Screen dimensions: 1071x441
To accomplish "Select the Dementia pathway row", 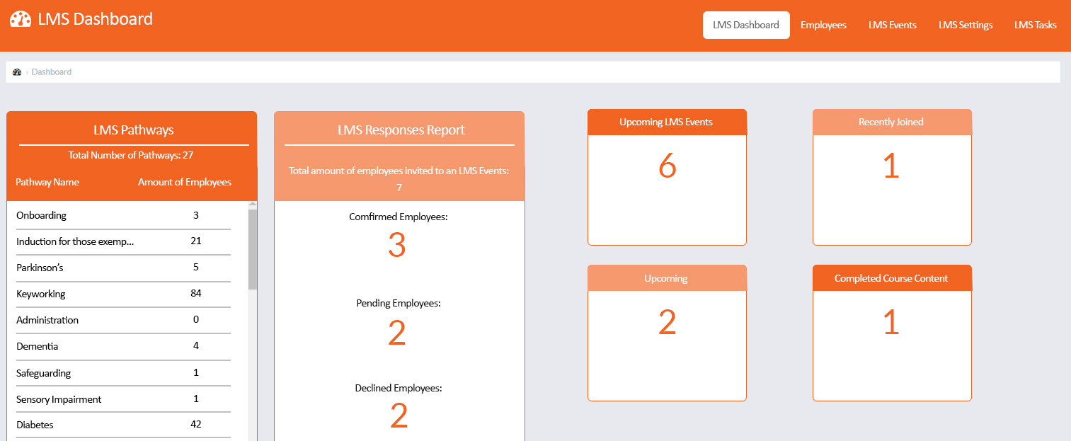I will [124, 346].
